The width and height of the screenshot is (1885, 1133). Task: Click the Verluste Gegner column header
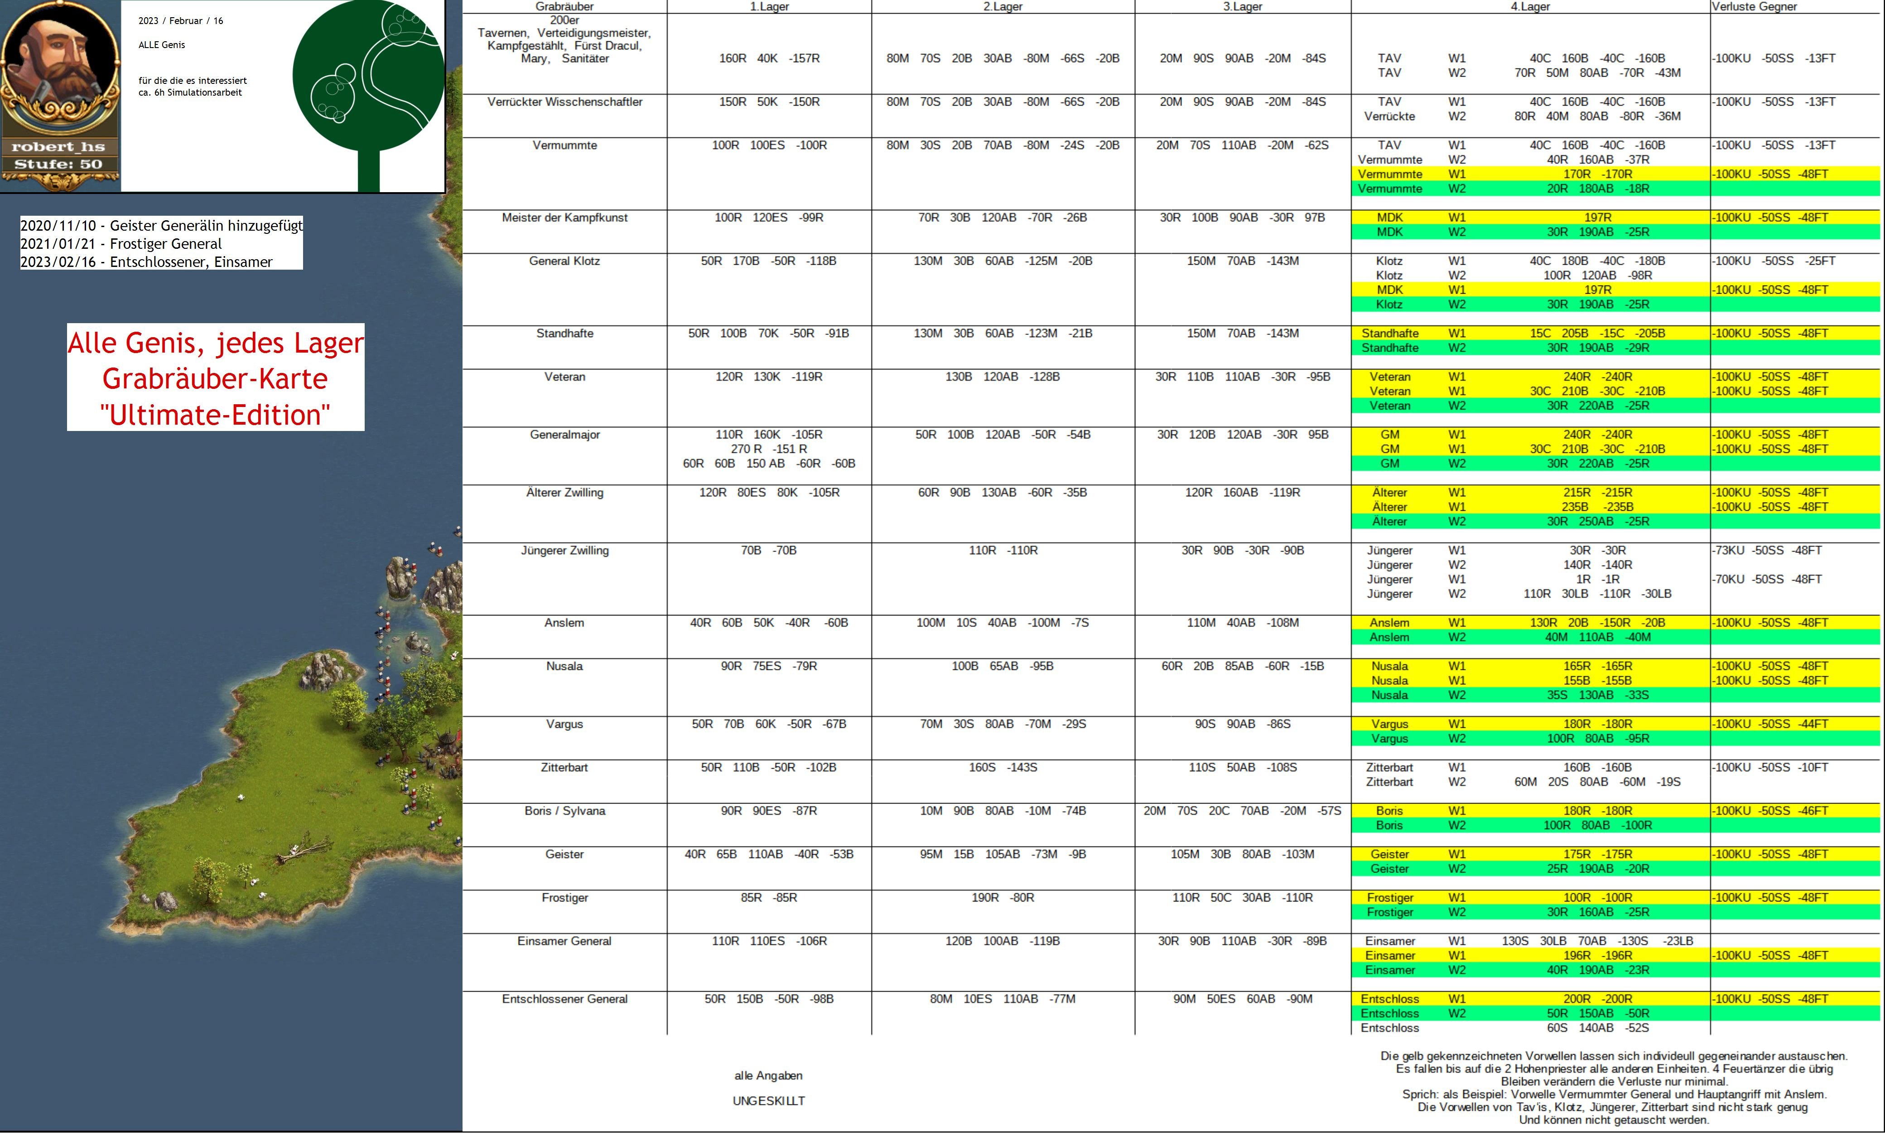(1754, 7)
